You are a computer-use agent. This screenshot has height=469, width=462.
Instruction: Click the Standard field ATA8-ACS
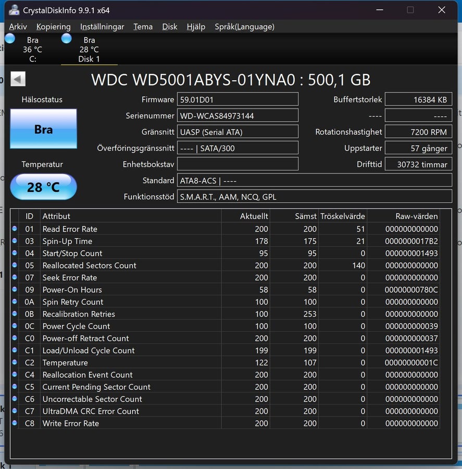click(x=314, y=180)
